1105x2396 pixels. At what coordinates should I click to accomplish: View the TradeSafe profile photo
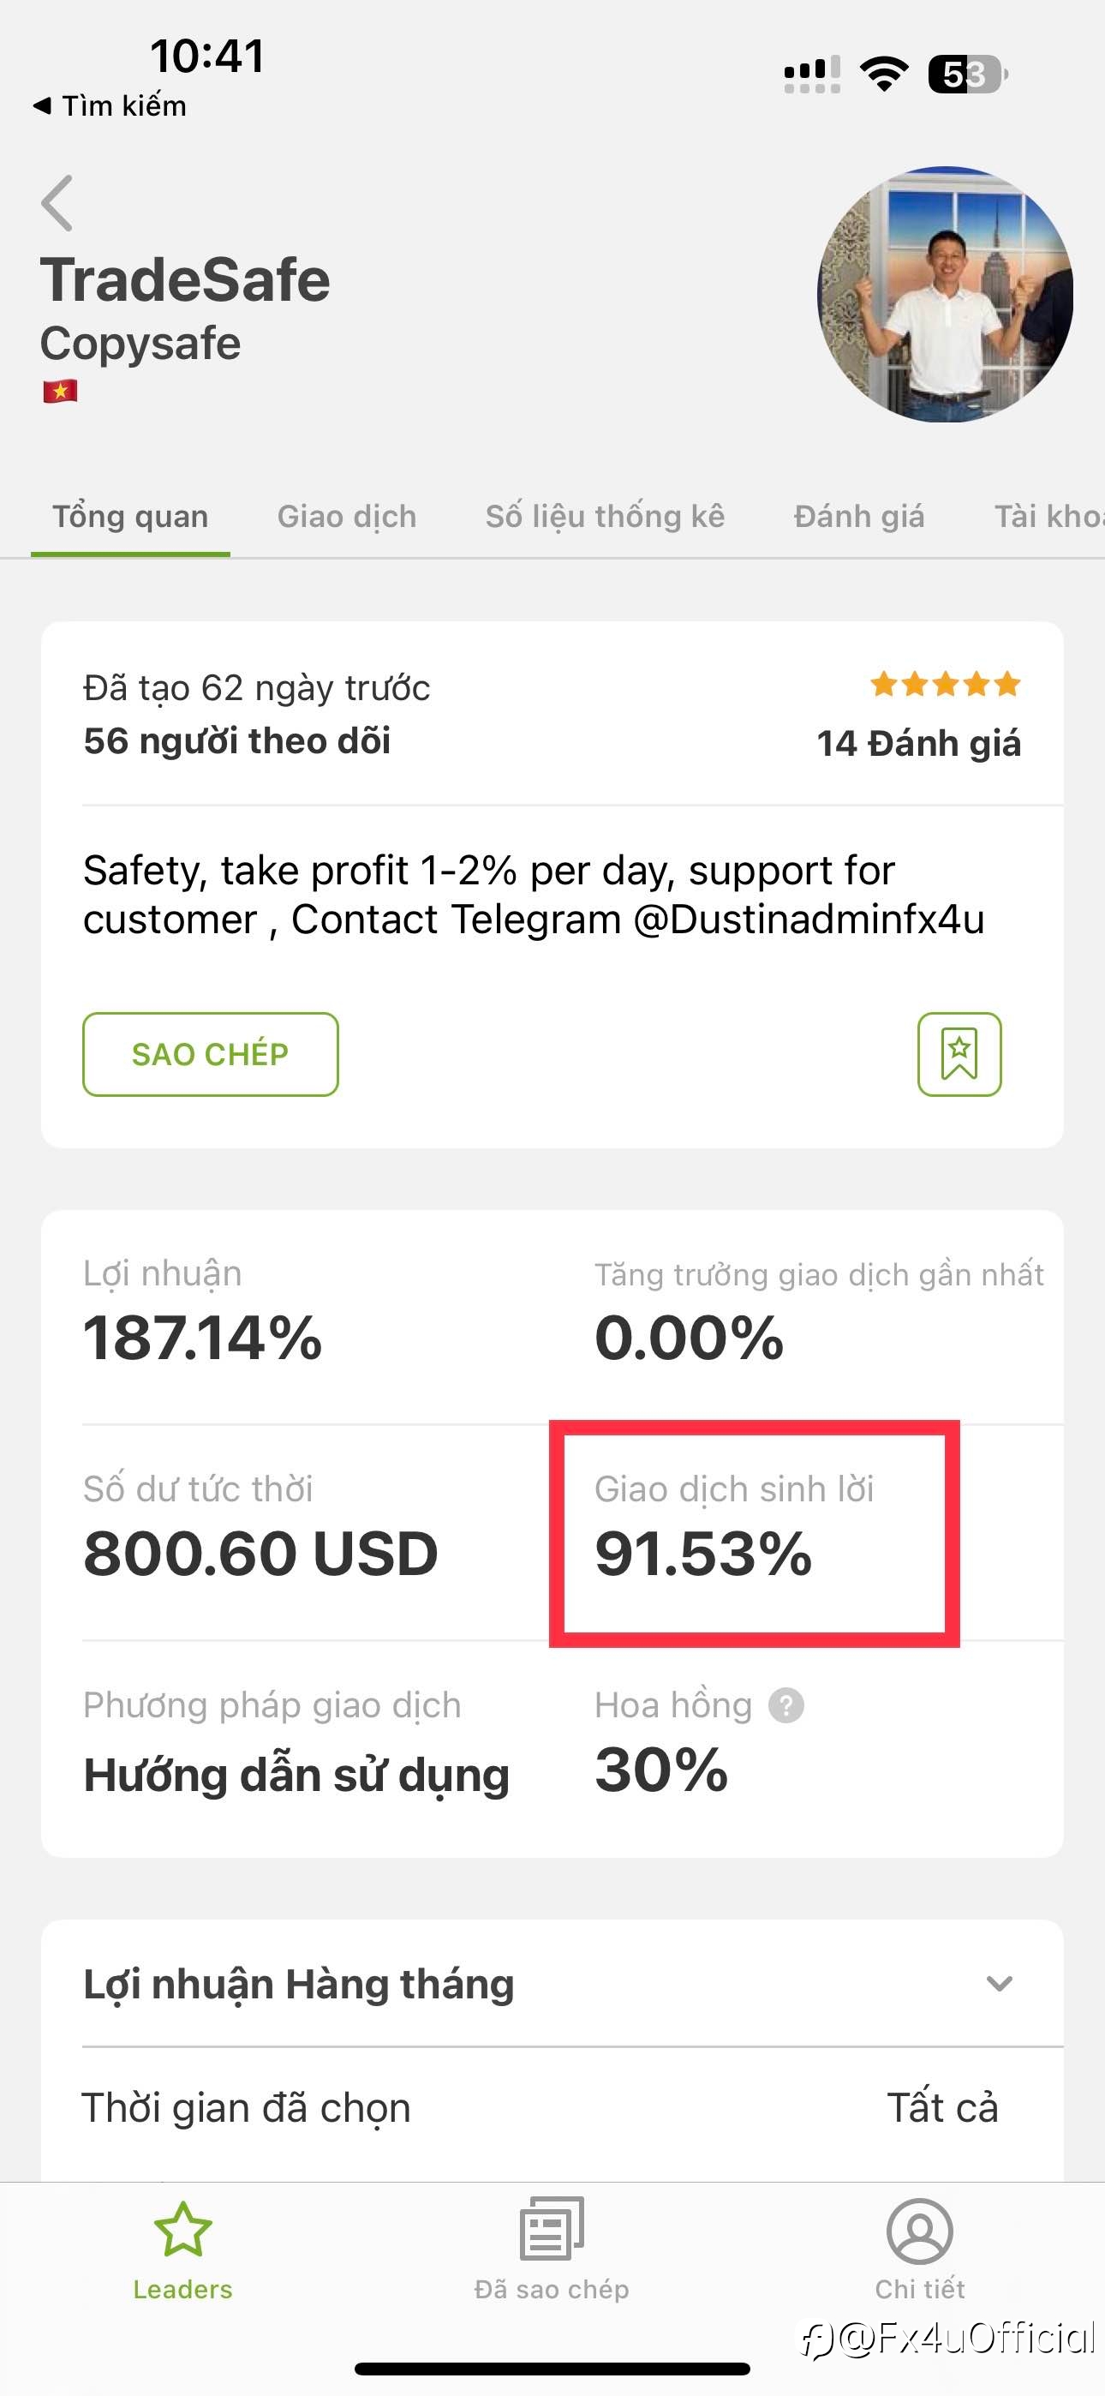click(945, 294)
